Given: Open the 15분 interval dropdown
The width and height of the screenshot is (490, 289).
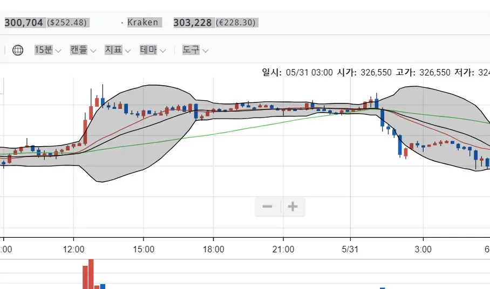Looking at the screenshot, I should pos(47,50).
